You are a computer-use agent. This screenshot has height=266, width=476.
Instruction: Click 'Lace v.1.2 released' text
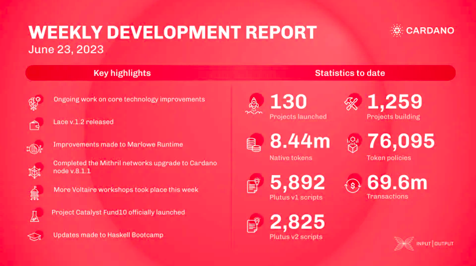[83, 122]
